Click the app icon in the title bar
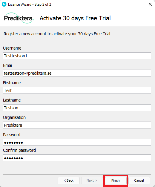155x187 pixels. [4, 4]
